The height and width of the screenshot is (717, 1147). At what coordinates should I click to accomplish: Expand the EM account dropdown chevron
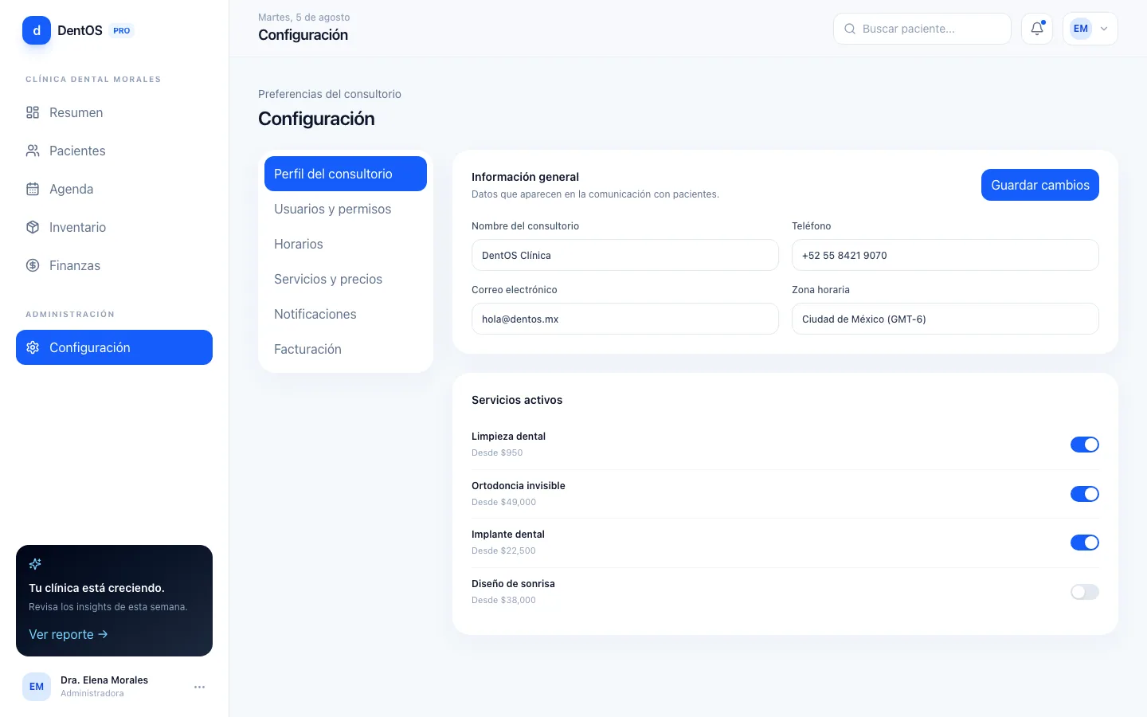point(1104,29)
